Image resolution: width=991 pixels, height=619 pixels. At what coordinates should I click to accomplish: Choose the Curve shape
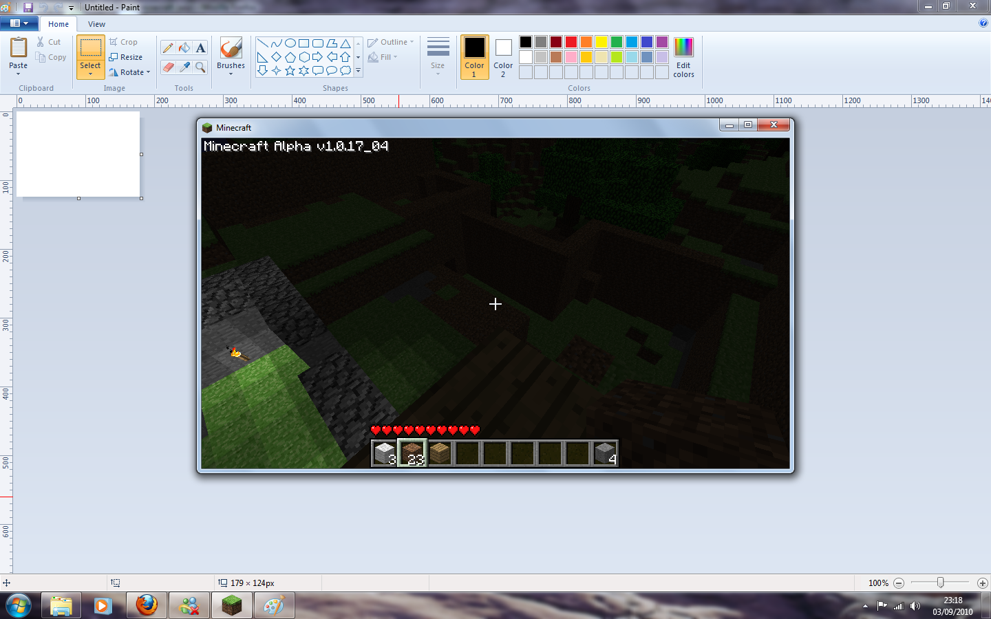276,43
